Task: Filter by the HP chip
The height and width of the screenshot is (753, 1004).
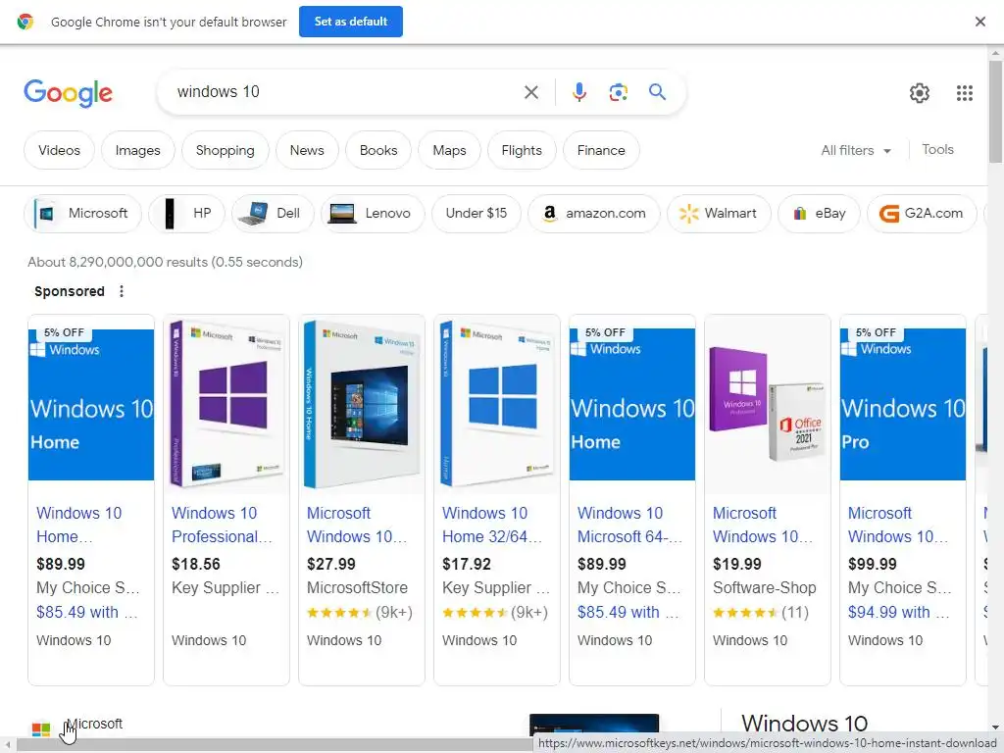Action: (x=186, y=213)
